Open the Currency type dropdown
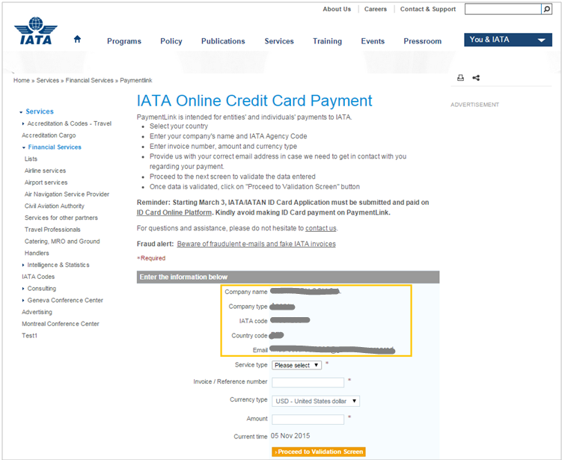The image size is (562, 460). tap(315, 401)
